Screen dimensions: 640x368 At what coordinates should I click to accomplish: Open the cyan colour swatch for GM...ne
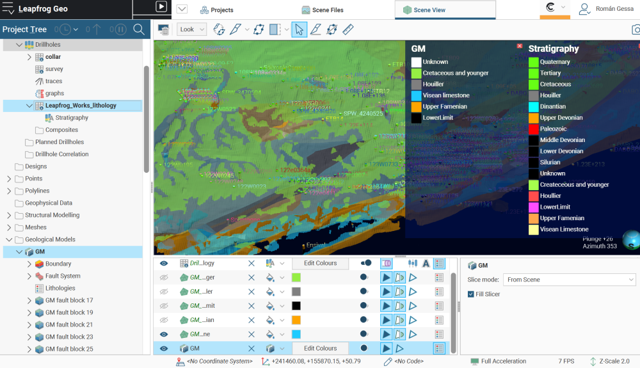(296, 335)
